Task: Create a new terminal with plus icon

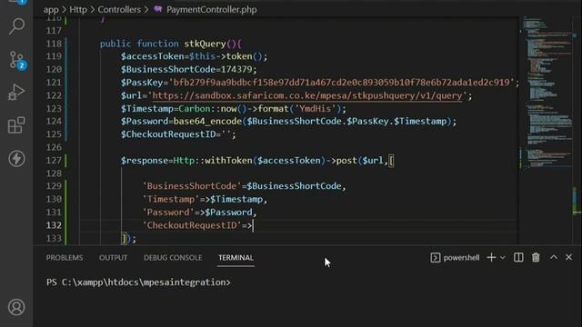Action: pyautogui.click(x=491, y=257)
